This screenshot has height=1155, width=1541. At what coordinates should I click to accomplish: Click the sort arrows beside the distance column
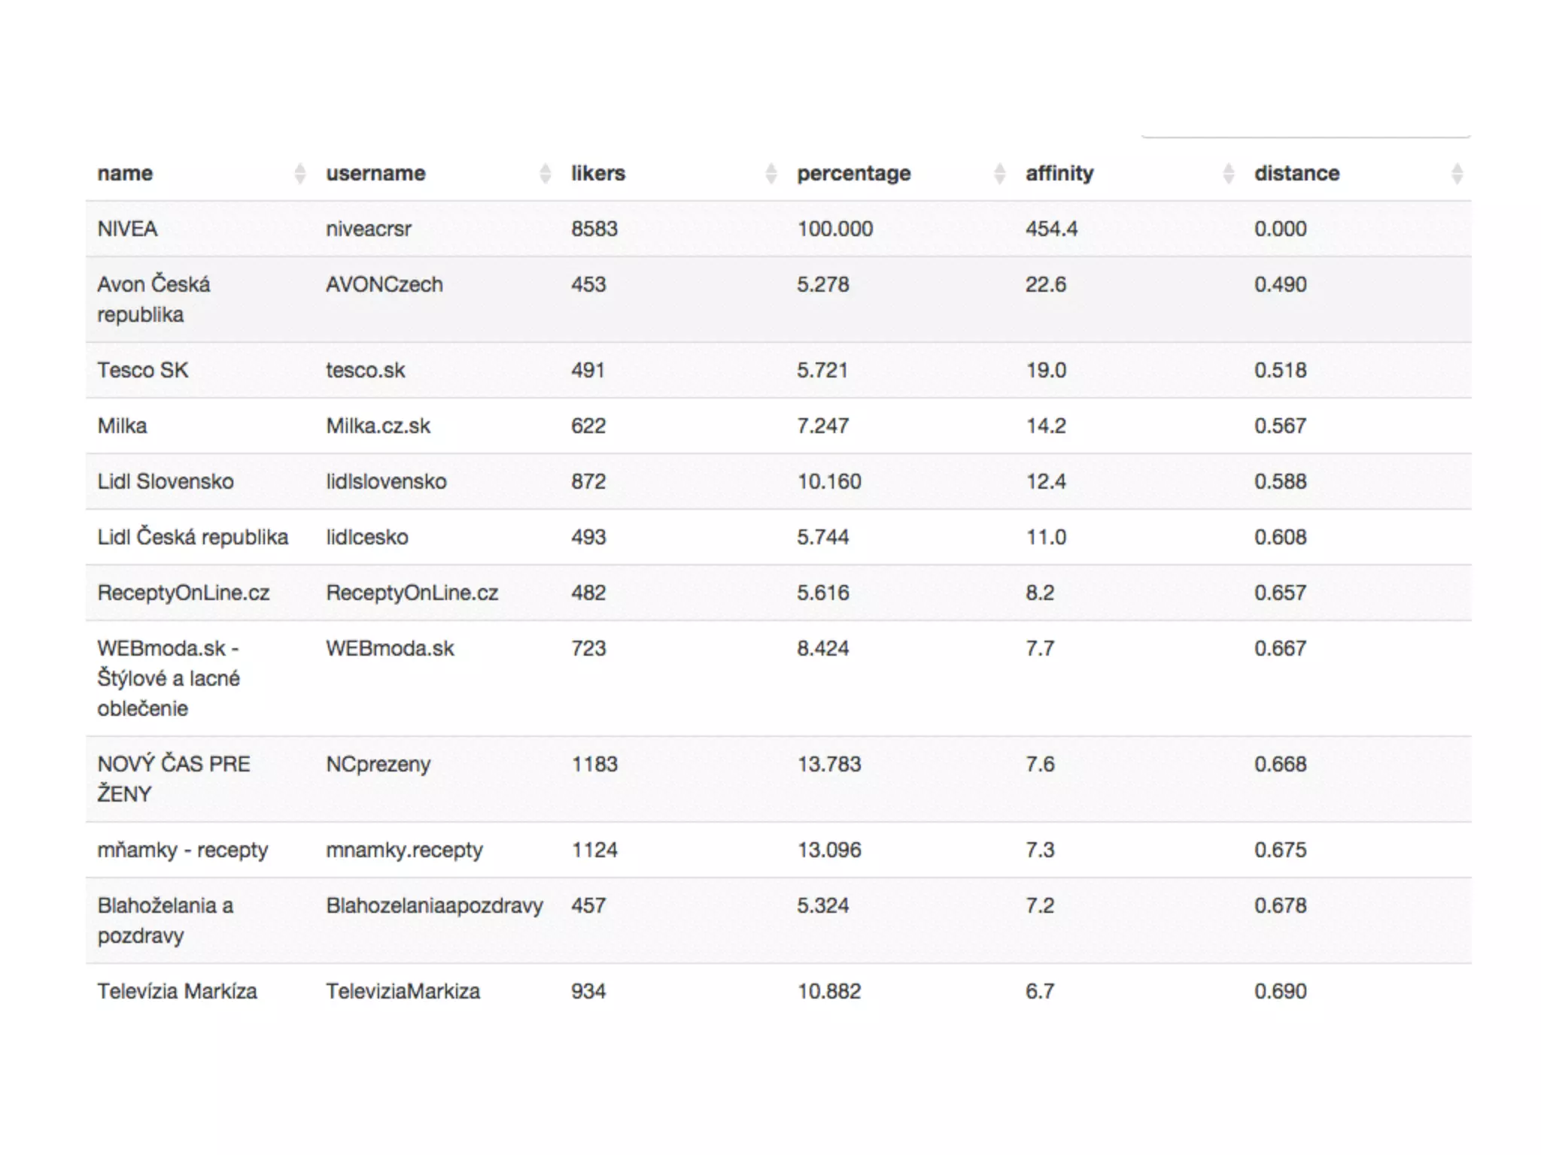1457,174
